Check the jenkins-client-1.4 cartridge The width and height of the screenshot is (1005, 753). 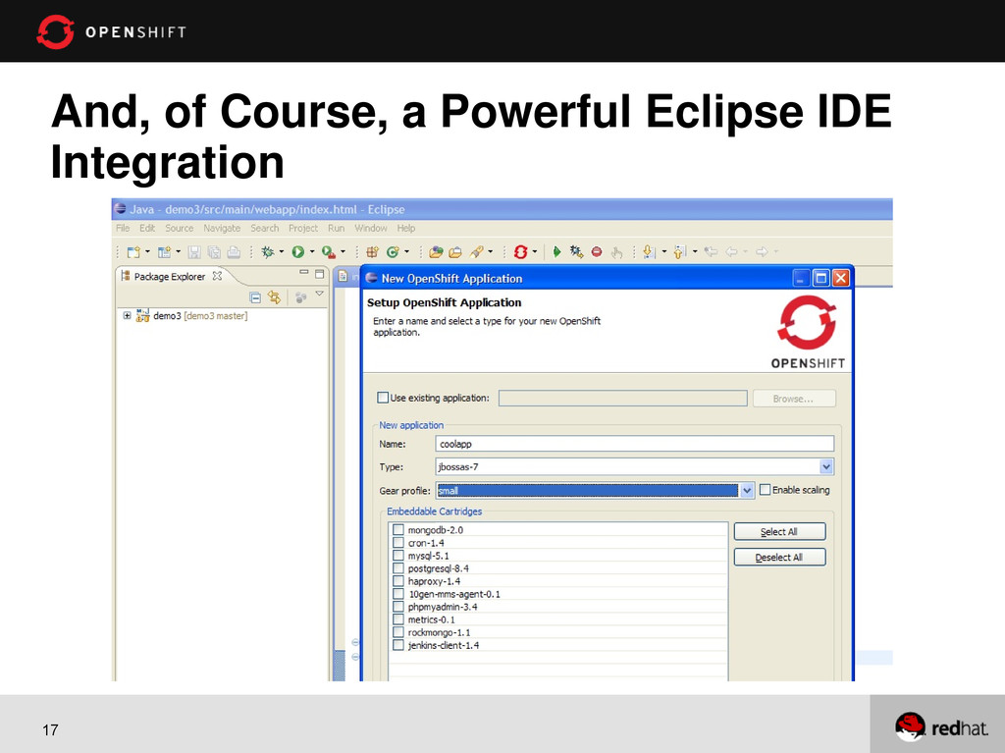pyautogui.click(x=398, y=645)
